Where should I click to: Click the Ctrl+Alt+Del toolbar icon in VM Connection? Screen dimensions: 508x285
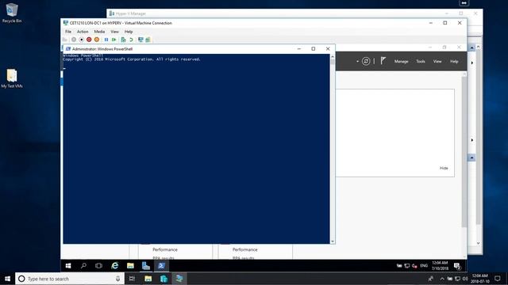65,40
